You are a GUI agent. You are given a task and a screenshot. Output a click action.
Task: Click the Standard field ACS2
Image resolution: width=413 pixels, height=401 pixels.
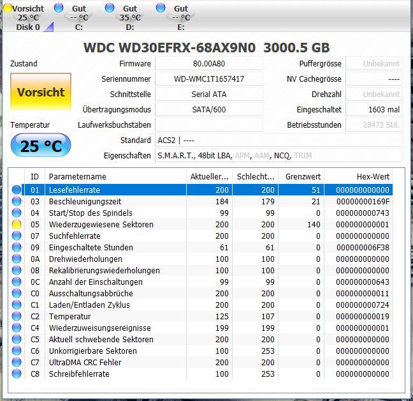[x=279, y=140]
